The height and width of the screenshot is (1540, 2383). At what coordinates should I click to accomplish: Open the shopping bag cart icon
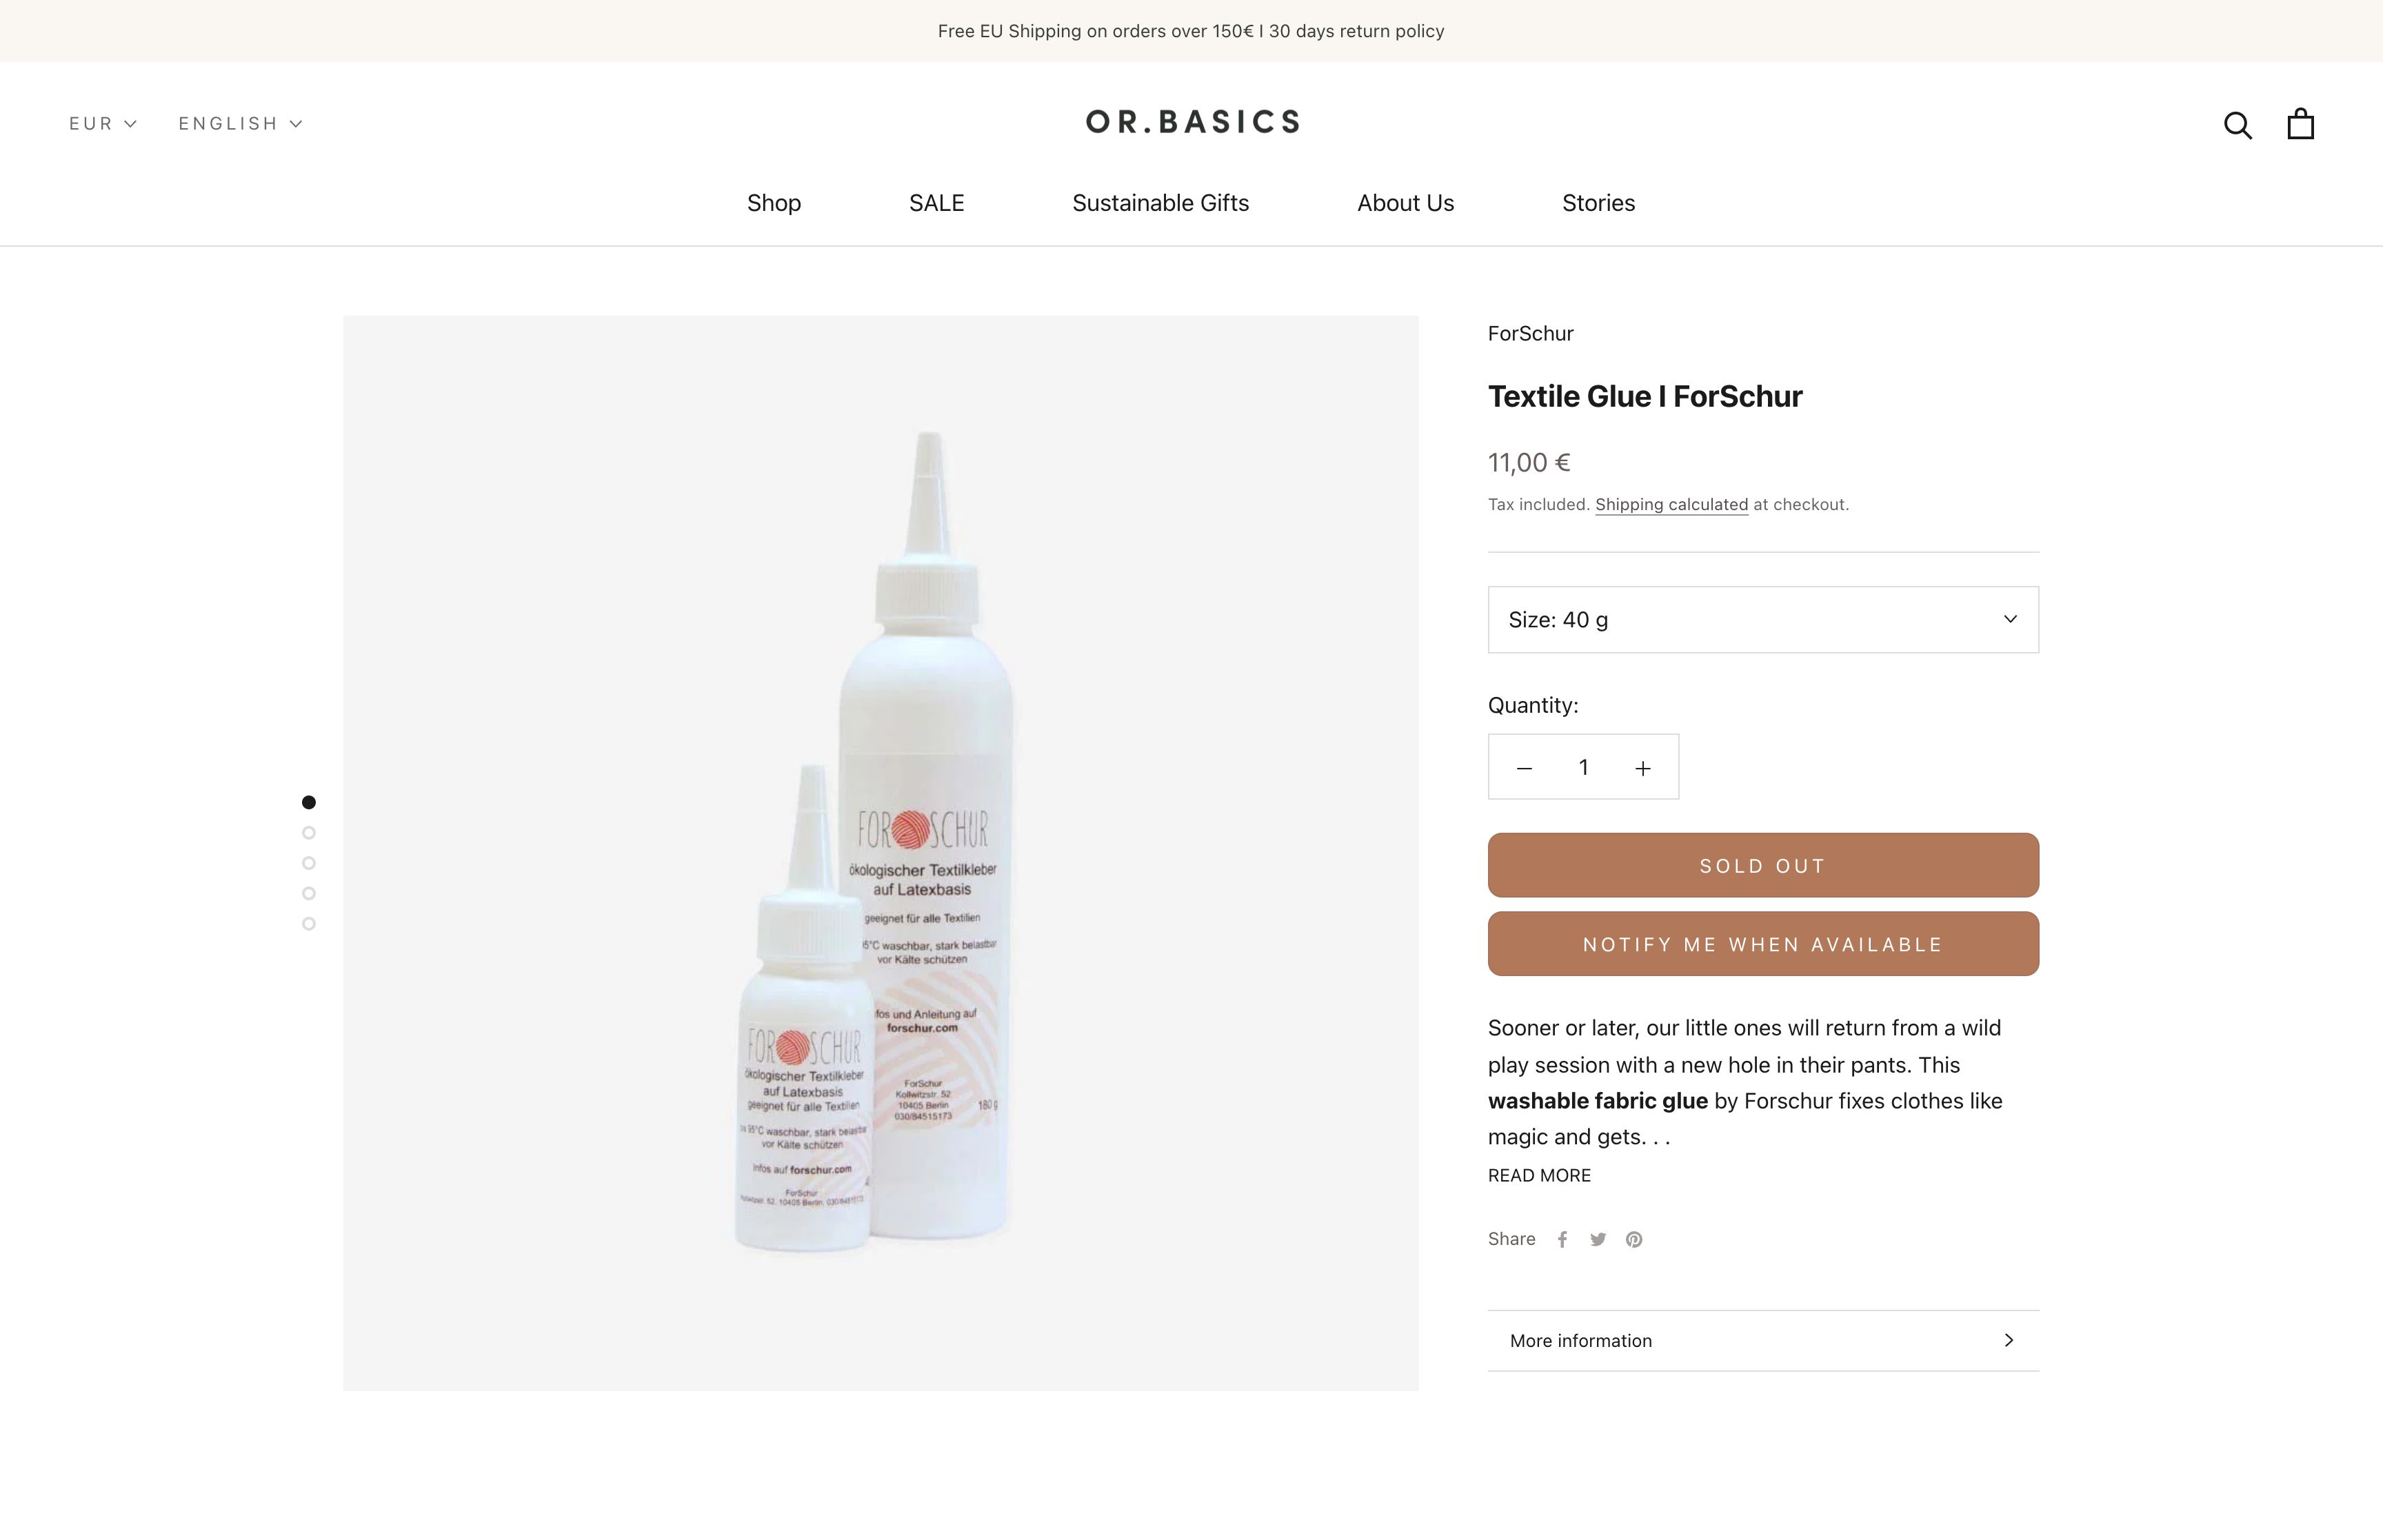click(x=2300, y=123)
